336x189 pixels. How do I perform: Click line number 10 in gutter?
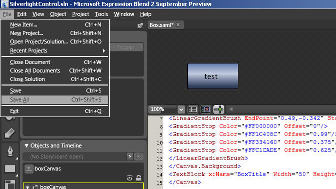[x=159, y=142]
